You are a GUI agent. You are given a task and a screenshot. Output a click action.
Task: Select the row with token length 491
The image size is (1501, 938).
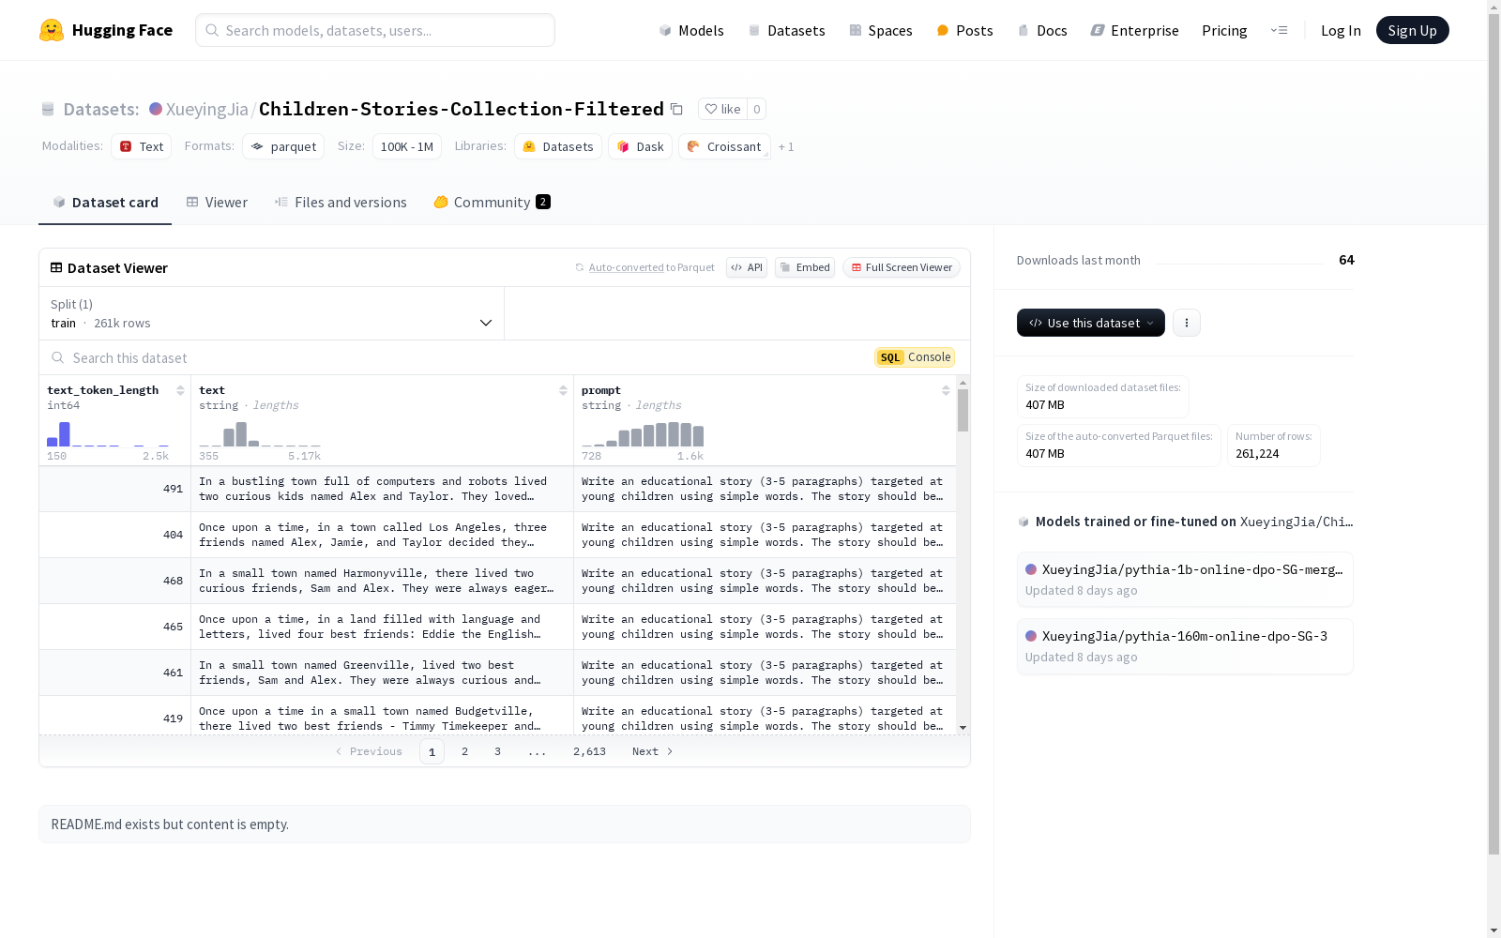pos(498,489)
